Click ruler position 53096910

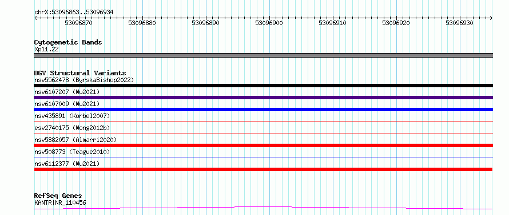point(332,23)
